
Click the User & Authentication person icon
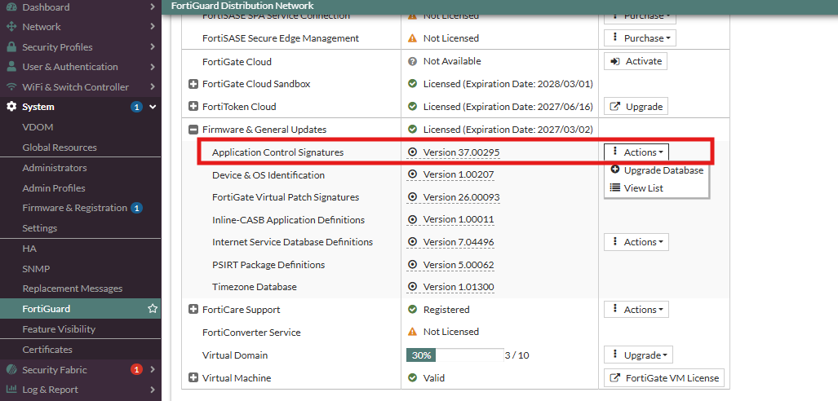coord(11,67)
